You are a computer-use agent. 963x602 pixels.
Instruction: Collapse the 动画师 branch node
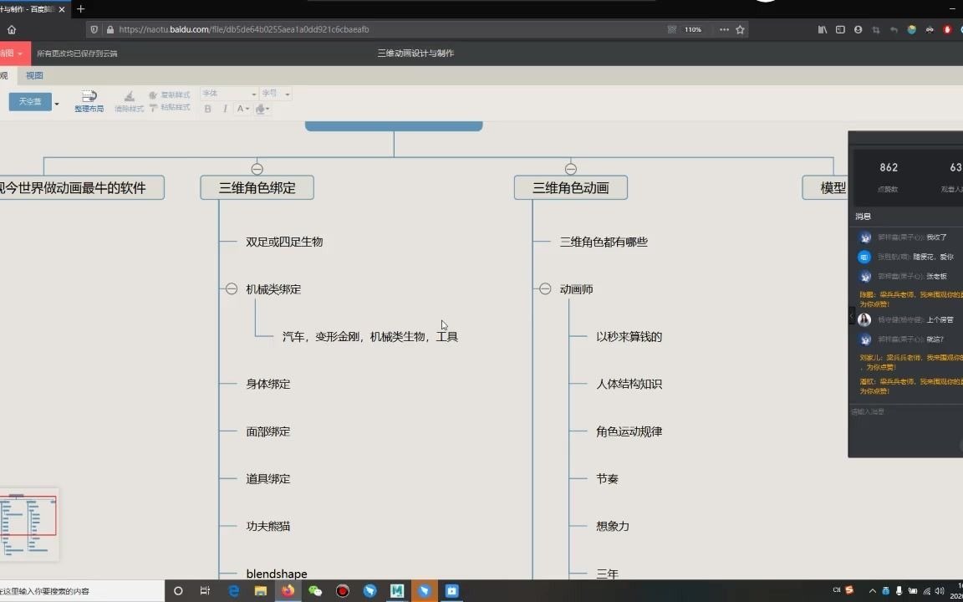pyautogui.click(x=544, y=288)
